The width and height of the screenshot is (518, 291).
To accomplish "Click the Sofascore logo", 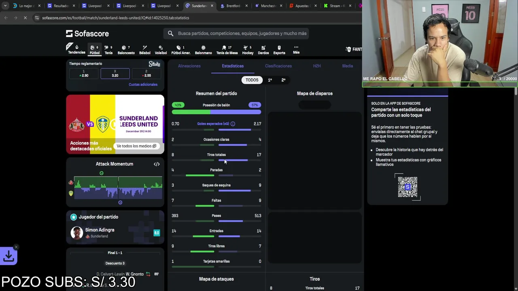I will click(87, 34).
